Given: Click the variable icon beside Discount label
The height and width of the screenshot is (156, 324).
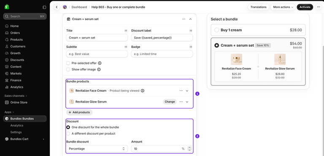Looking at the screenshot, I should (x=191, y=31).
